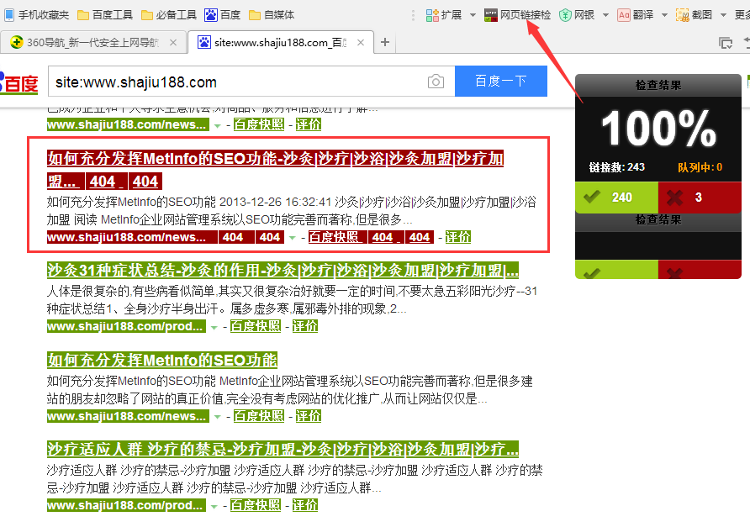750x527 pixels.
Task: Click the 队列中: 0 queue count
Action: click(700, 167)
